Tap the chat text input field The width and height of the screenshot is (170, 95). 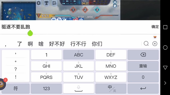(75, 27)
